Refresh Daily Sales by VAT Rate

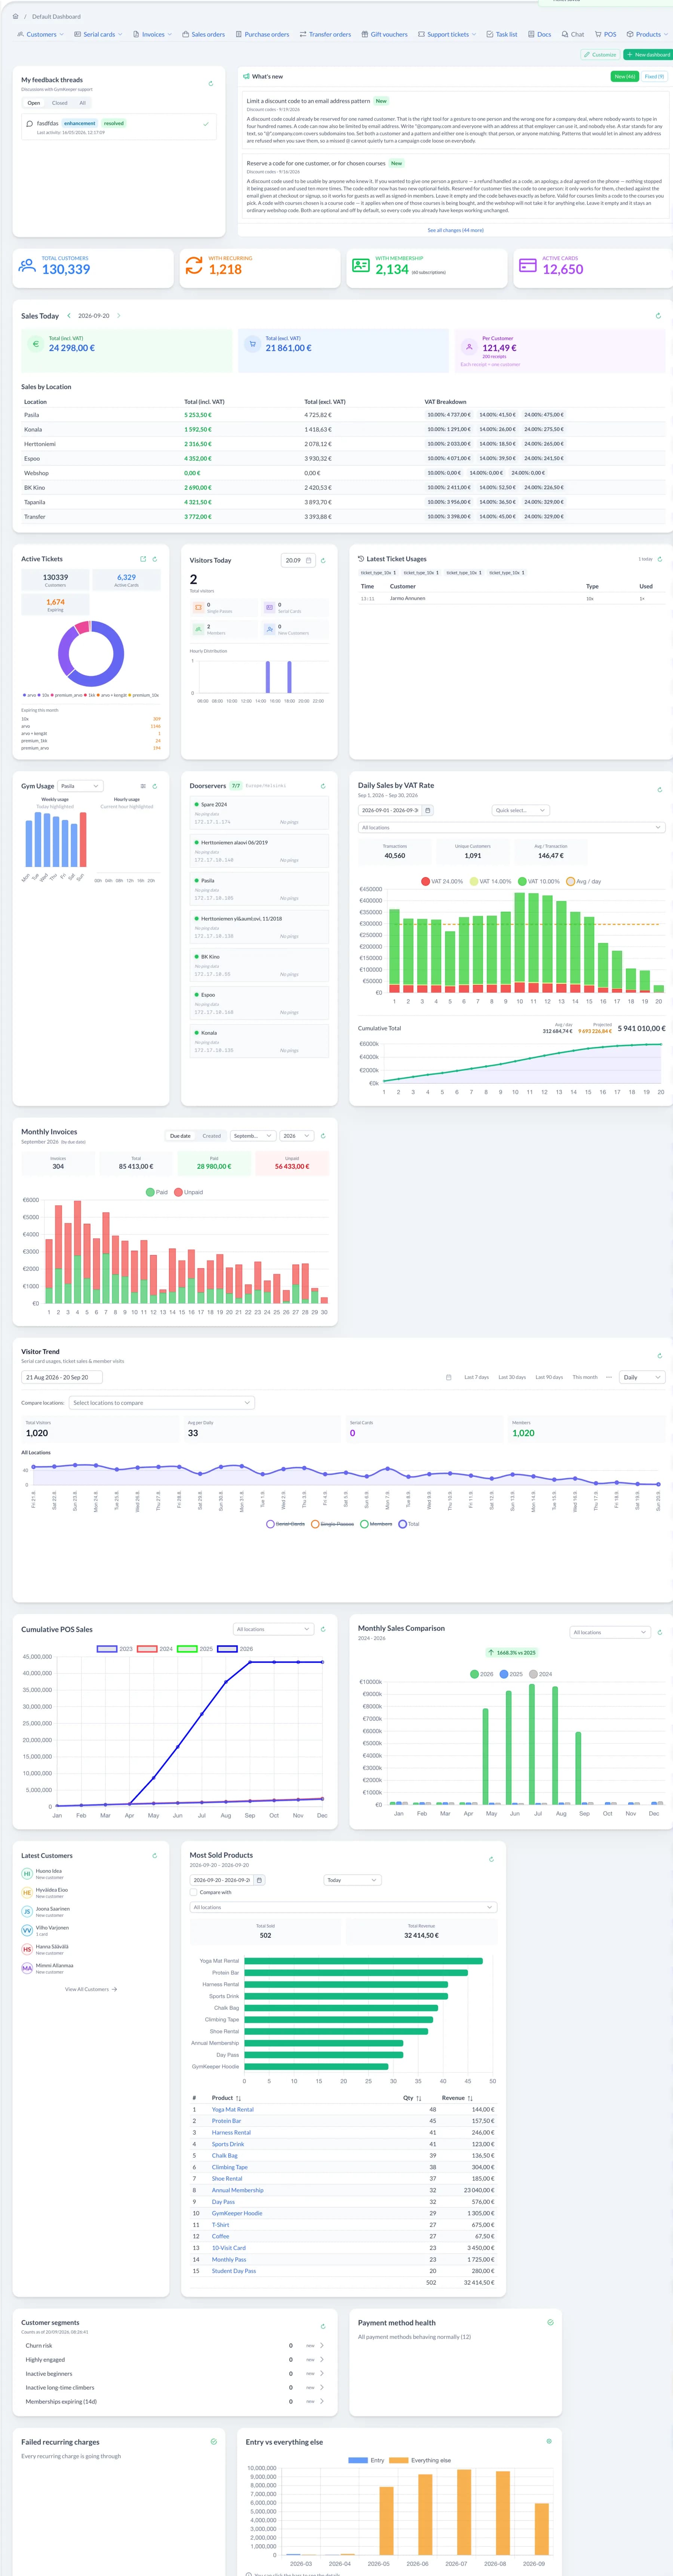tap(659, 790)
